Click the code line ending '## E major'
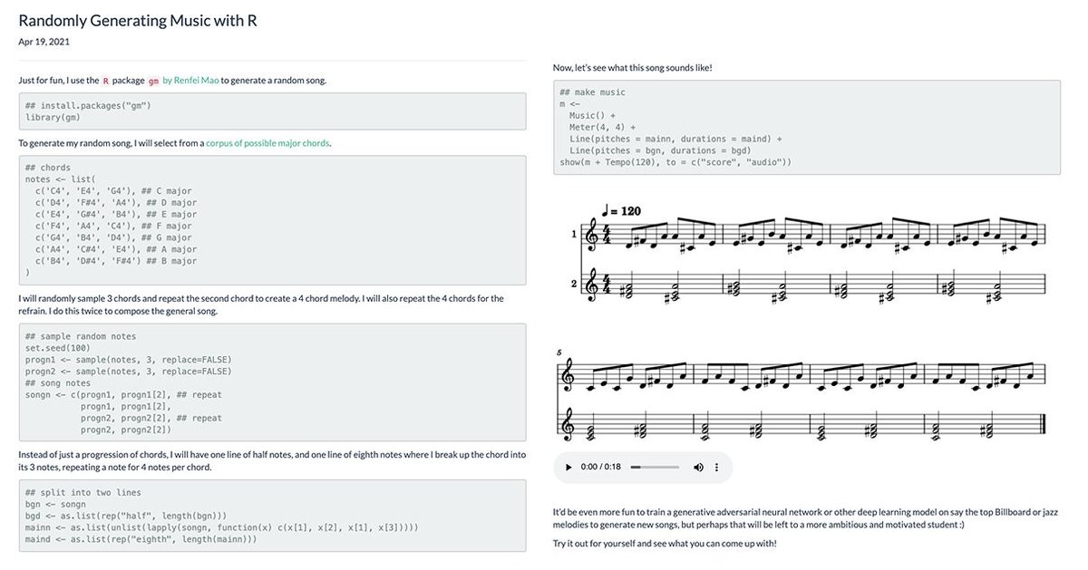This screenshot has width=1088, height=570. 116,215
